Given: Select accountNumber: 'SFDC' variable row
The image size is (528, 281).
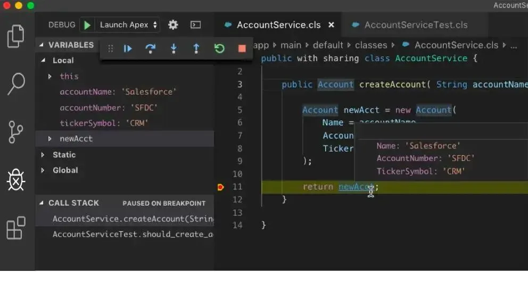Looking at the screenshot, I should [x=125, y=107].
